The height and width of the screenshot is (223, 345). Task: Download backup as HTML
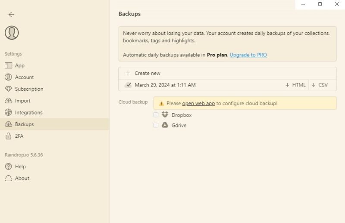click(x=295, y=85)
